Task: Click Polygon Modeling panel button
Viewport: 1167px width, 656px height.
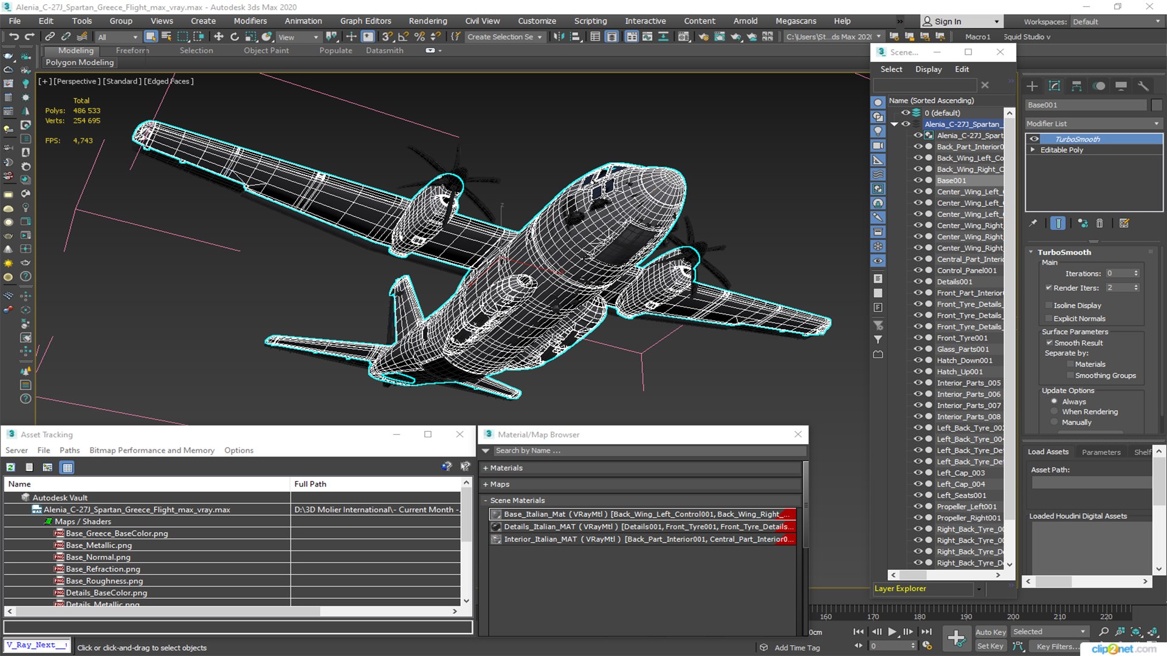Action: click(80, 63)
